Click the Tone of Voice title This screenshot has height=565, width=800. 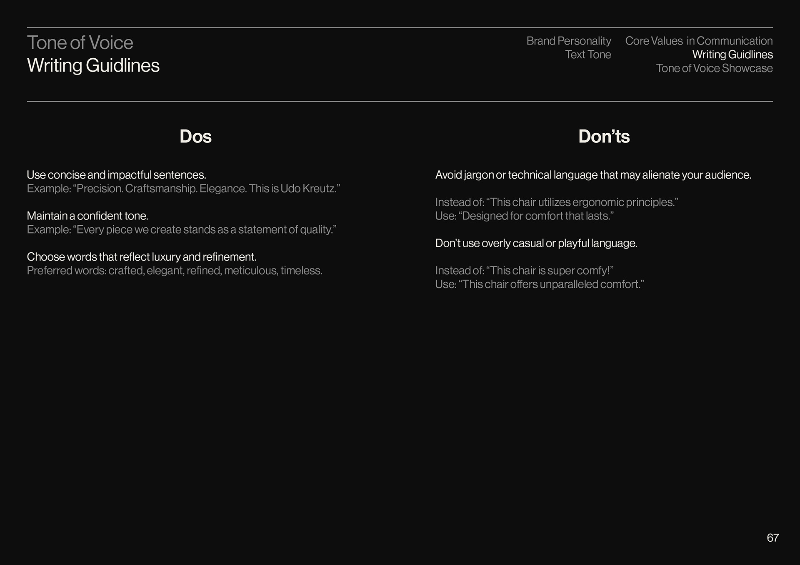pos(80,43)
